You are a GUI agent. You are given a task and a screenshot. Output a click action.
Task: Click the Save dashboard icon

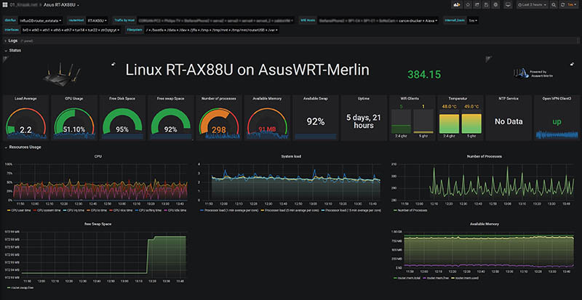click(486, 4)
